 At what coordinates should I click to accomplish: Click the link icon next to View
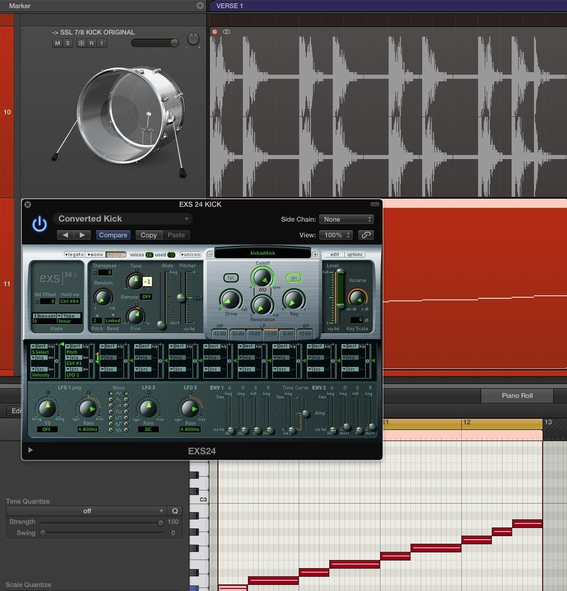(366, 235)
